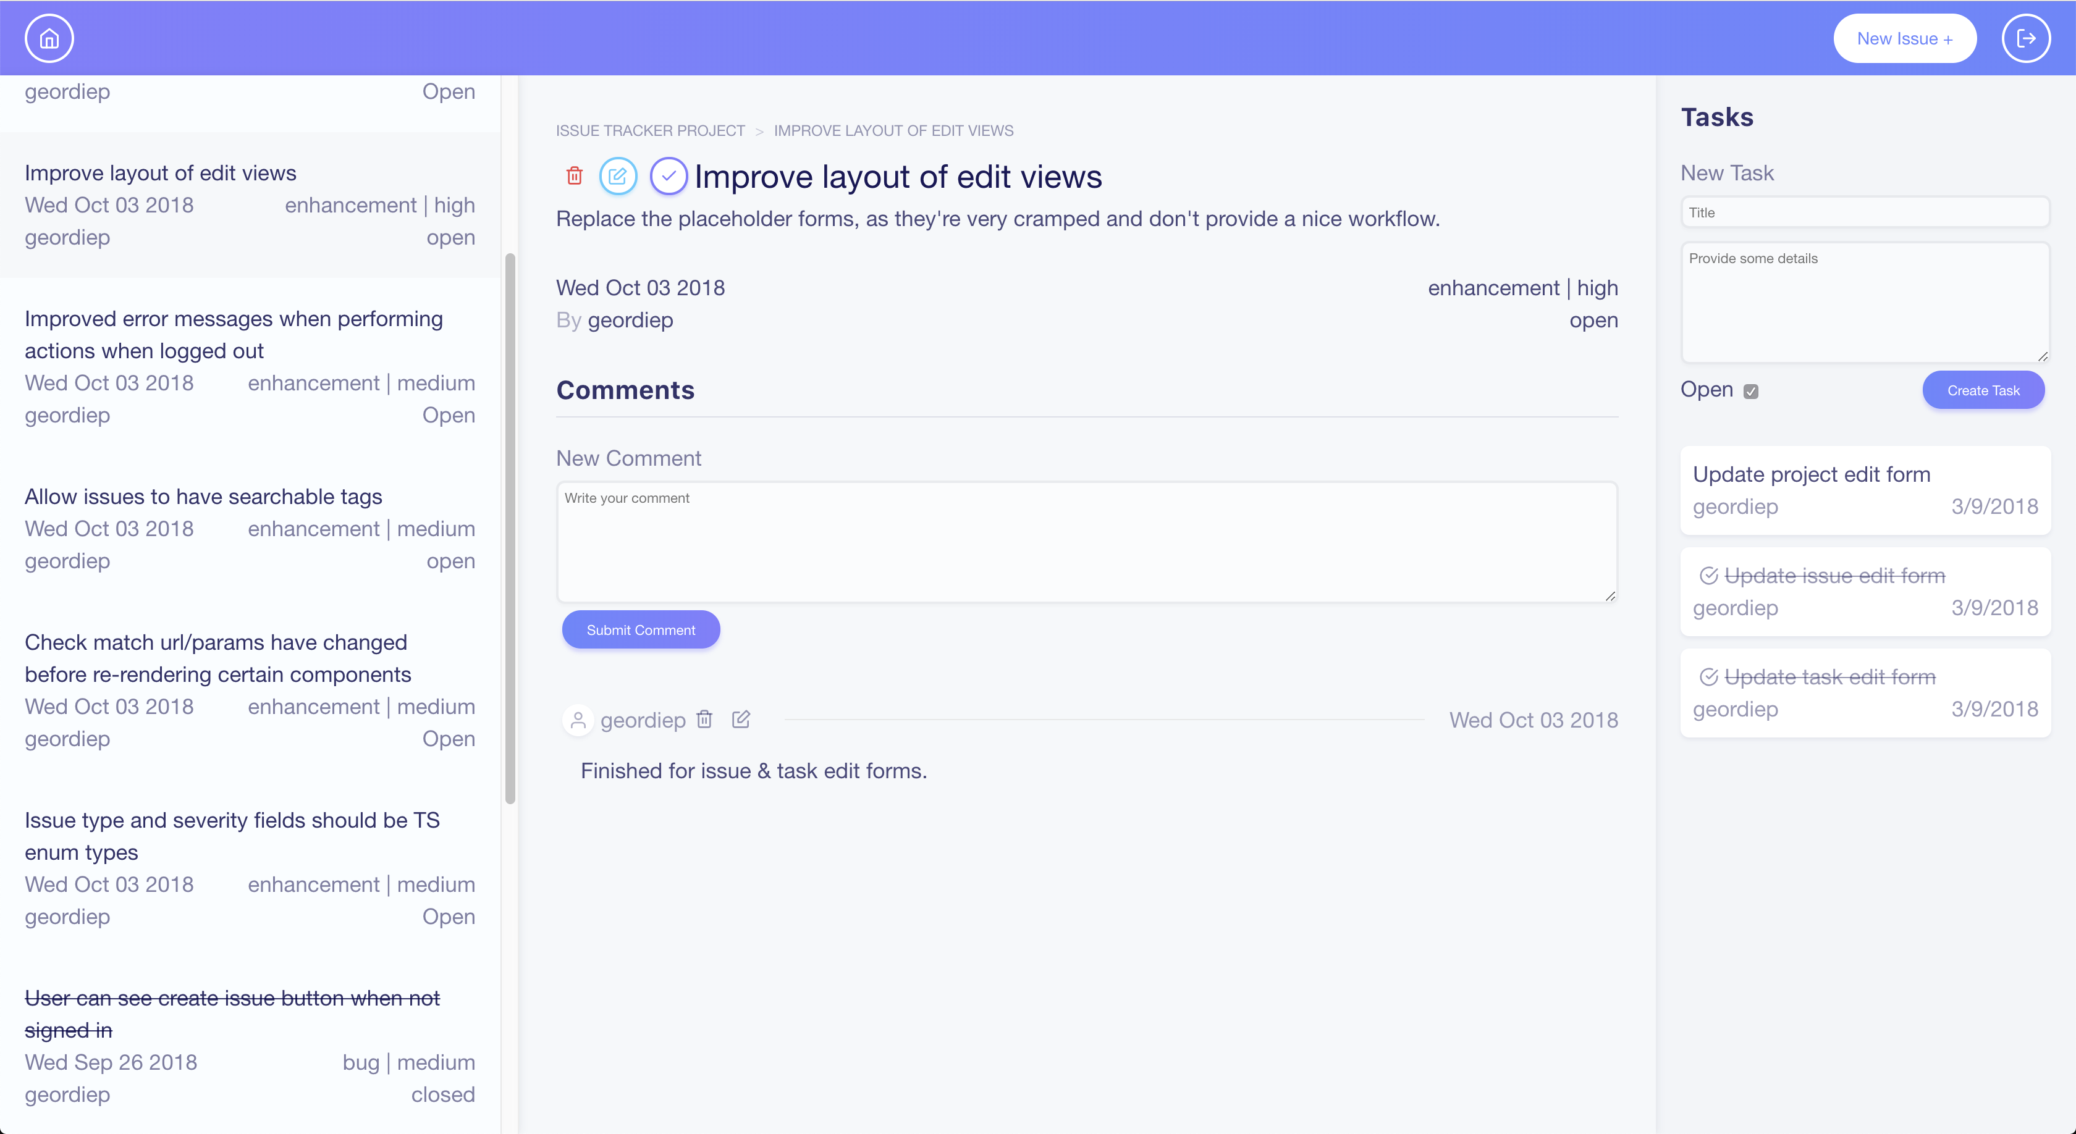Click the issue list scrollbar

pyautogui.click(x=509, y=527)
